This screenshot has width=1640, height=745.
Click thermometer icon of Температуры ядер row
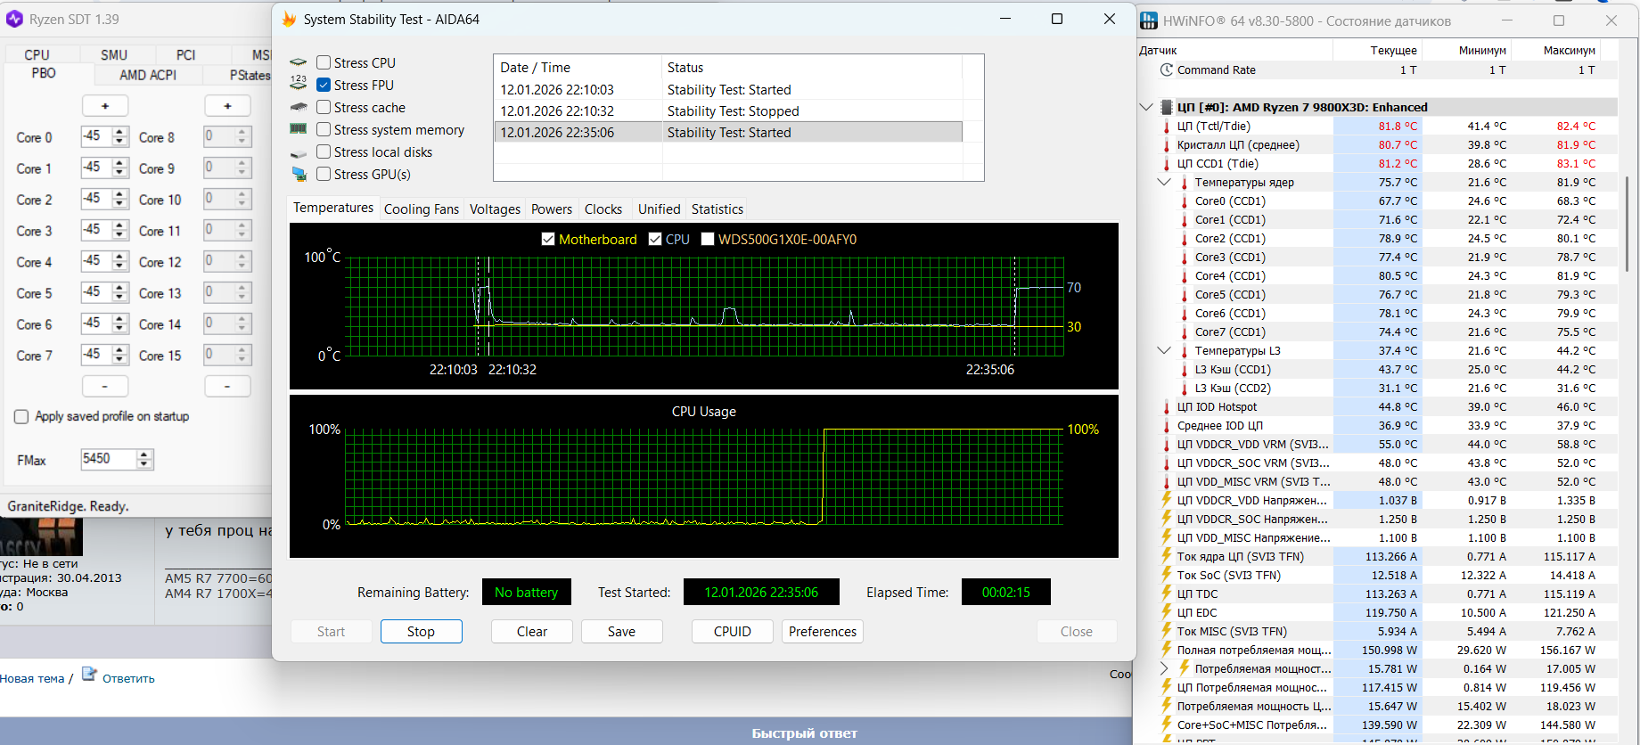point(1184,183)
